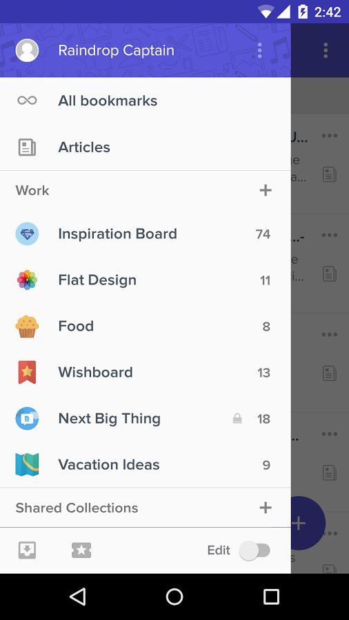Screen dimensions: 349x620
Task: Open the Articles section
Action: click(146, 147)
